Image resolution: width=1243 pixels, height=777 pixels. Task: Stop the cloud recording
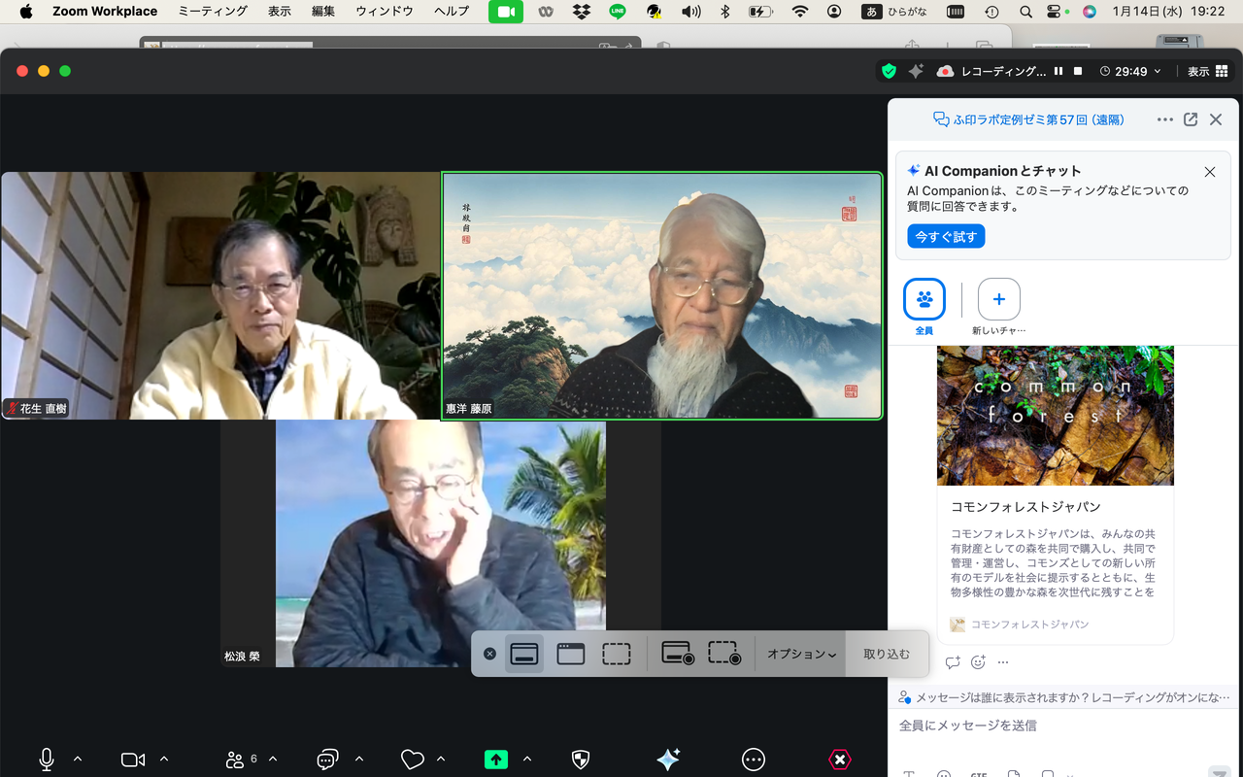pos(1079,71)
